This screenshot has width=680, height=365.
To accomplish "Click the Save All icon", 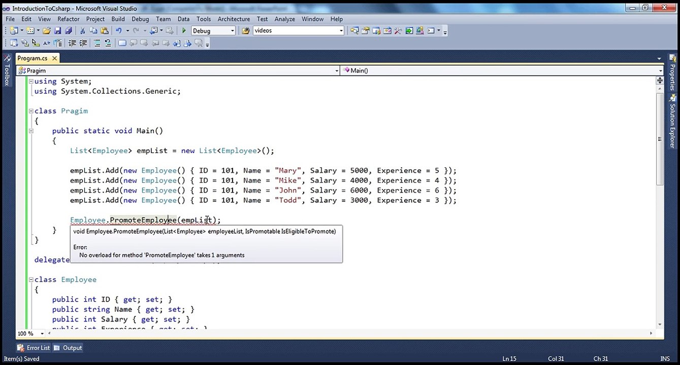I will pyautogui.click(x=68, y=30).
